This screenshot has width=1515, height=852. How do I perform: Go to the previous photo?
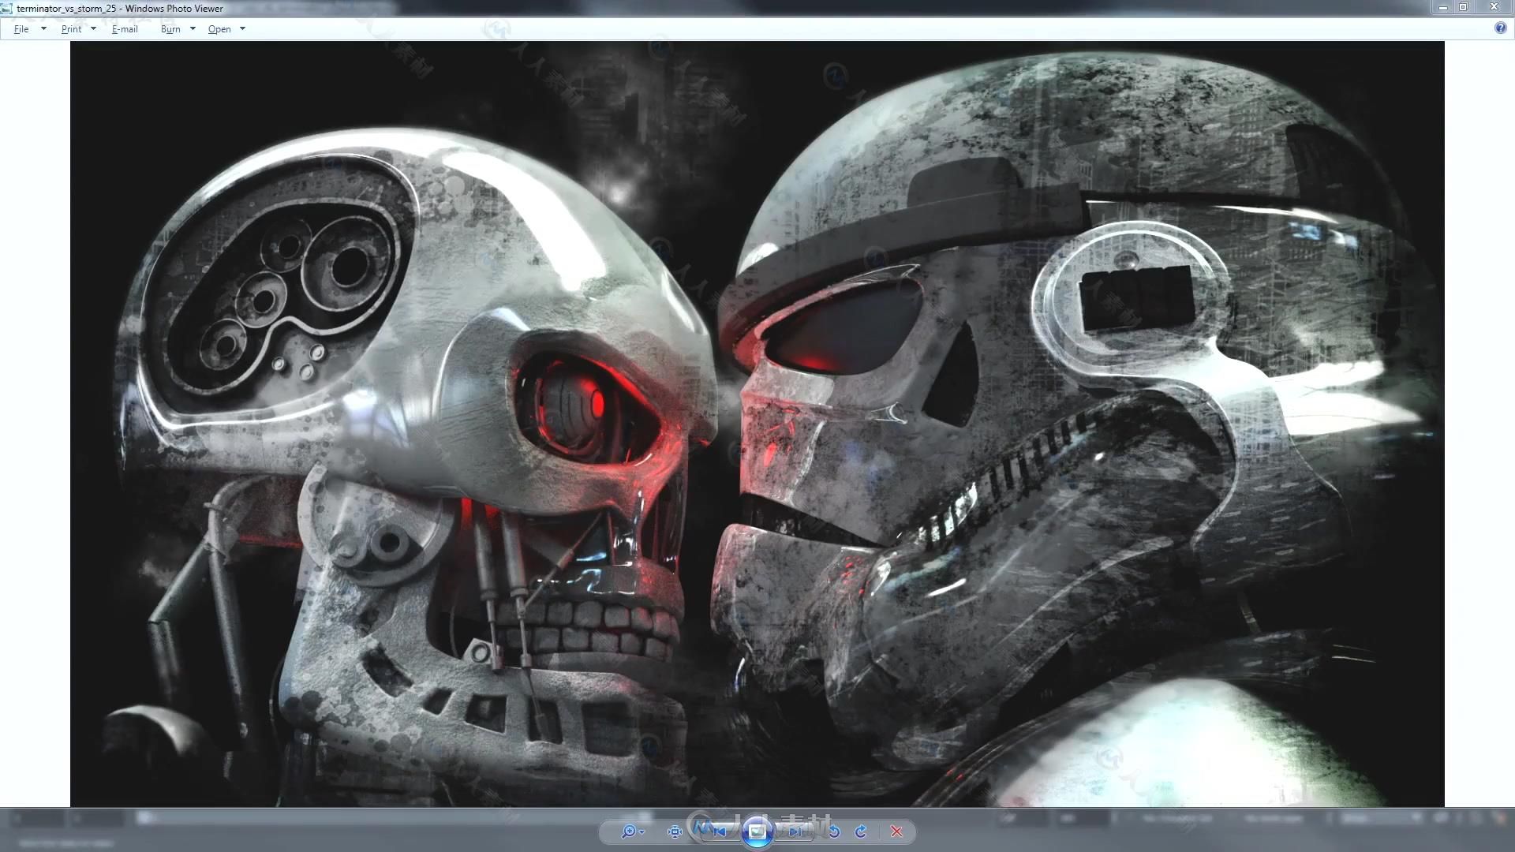(719, 831)
